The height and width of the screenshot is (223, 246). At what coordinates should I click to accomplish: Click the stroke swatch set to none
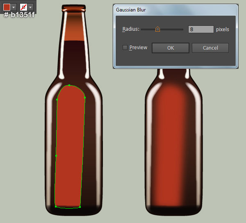(x=23, y=7)
